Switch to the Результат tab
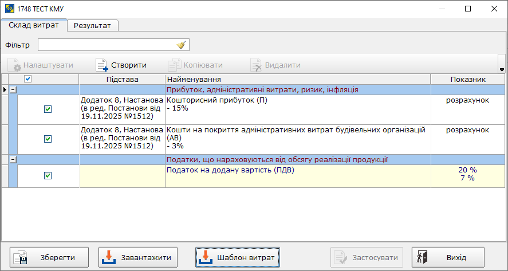Viewport: 508px width, 271px height. (92, 26)
